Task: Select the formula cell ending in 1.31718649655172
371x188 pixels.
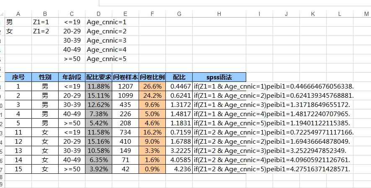Action: coord(271,105)
